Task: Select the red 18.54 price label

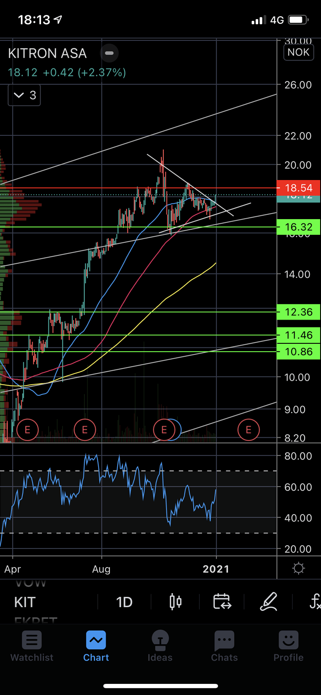Action: click(298, 188)
